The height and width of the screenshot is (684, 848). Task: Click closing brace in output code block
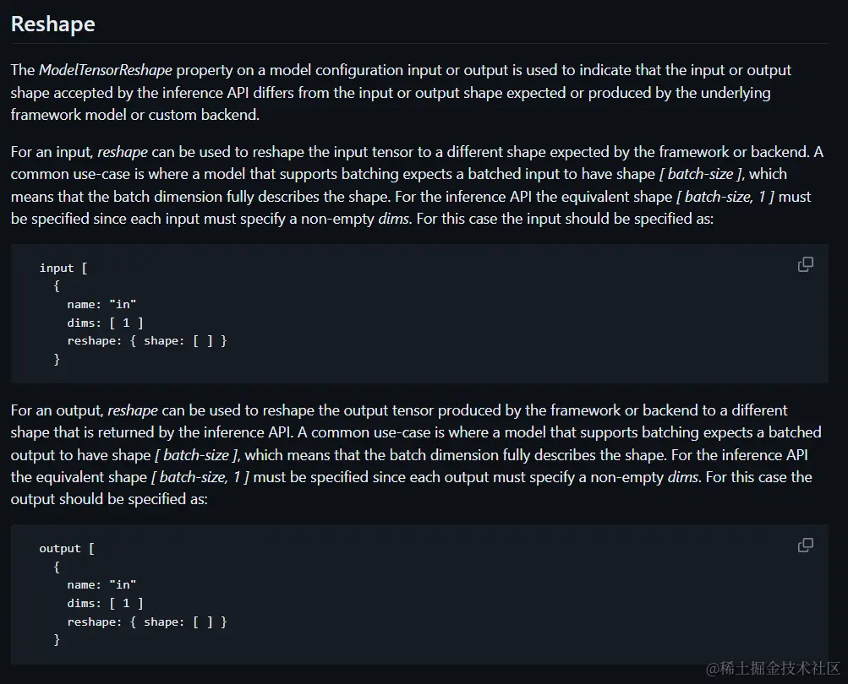tap(57, 640)
